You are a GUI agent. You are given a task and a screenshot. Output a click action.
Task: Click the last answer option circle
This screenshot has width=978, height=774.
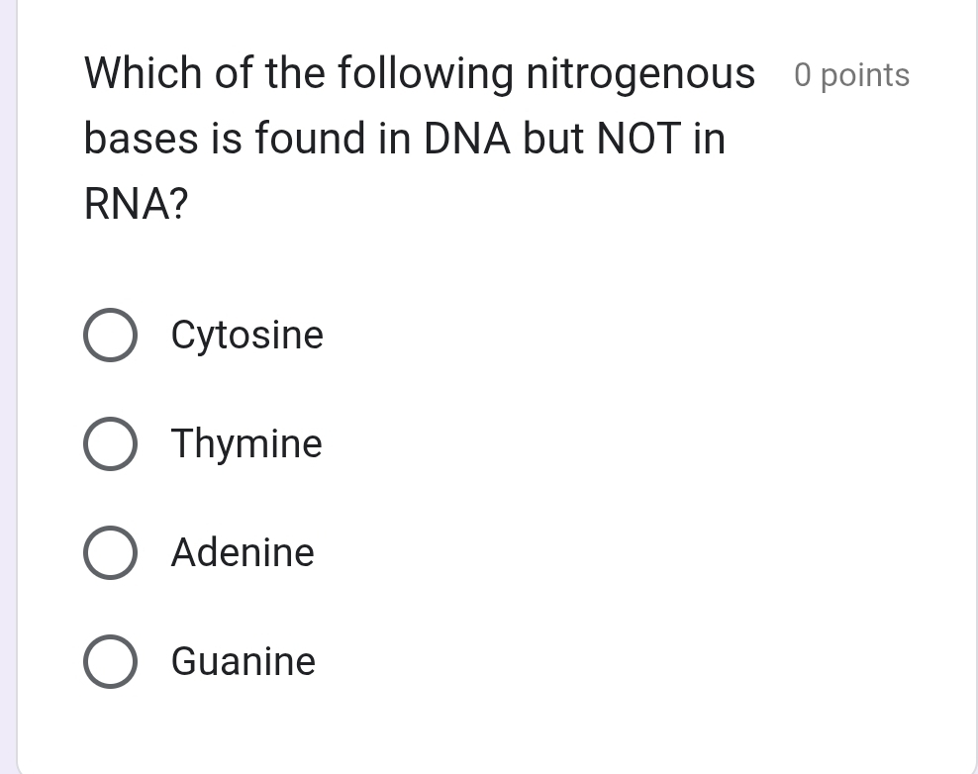coord(111,661)
